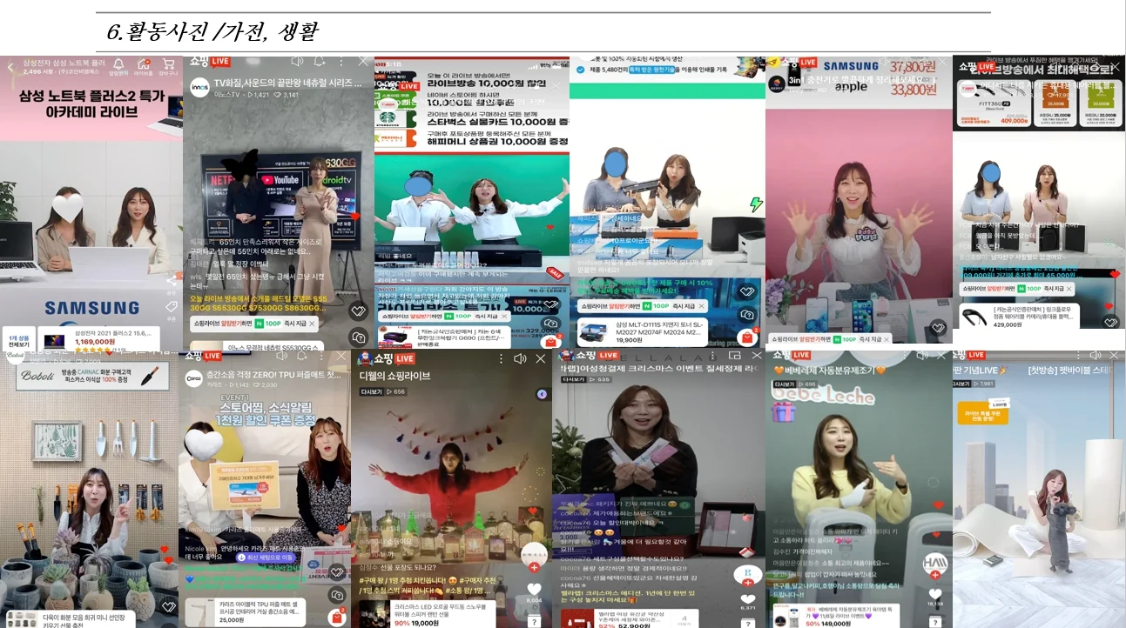Like the Canon printer live with heart

[x=552, y=304]
